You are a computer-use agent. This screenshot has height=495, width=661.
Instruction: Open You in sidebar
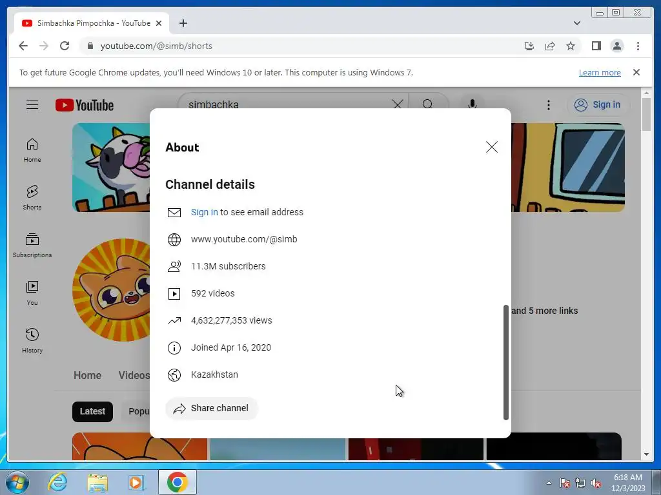[x=32, y=293]
